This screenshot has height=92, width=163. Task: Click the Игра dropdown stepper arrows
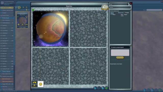(128, 4)
